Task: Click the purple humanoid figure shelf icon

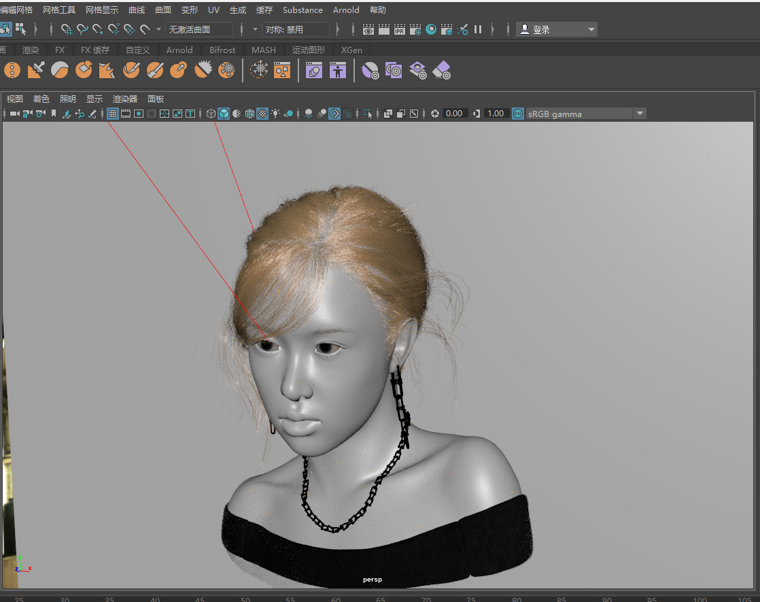Action: click(338, 70)
